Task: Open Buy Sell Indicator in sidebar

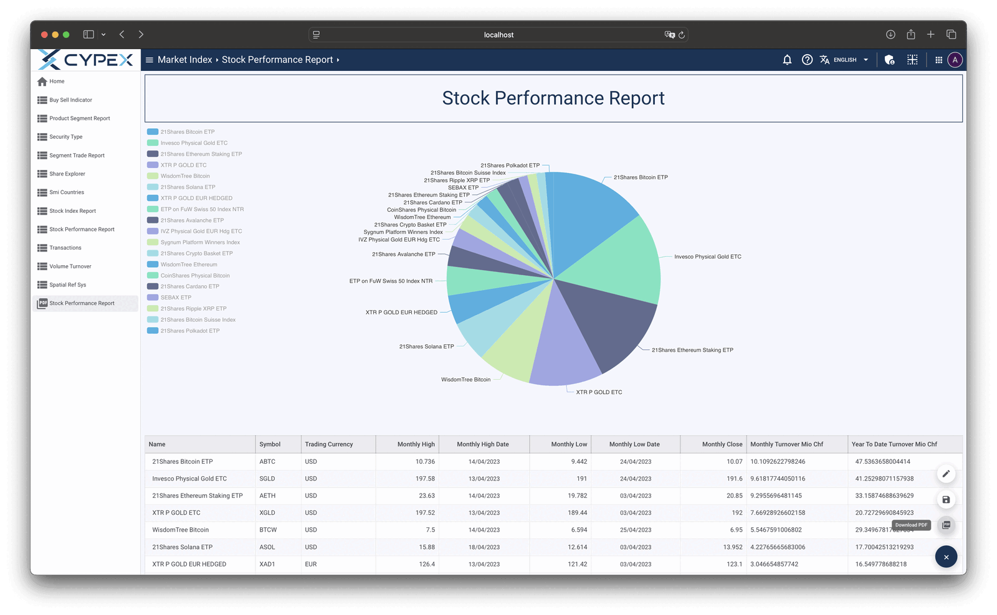Action: [x=71, y=100]
